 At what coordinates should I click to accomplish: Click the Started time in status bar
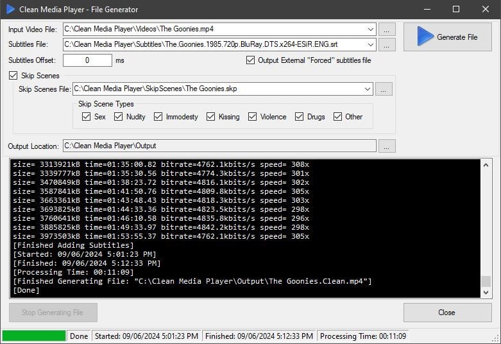(147, 336)
